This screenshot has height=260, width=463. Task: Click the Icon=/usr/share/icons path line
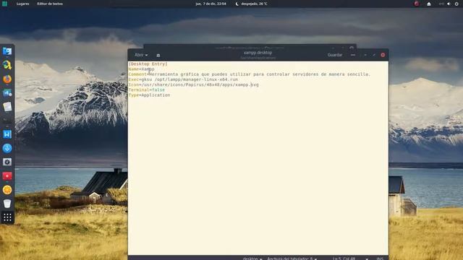coord(193,84)
